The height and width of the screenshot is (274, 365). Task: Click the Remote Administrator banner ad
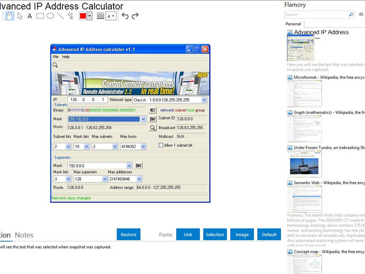pyautogui.click(x=130, y=84)
